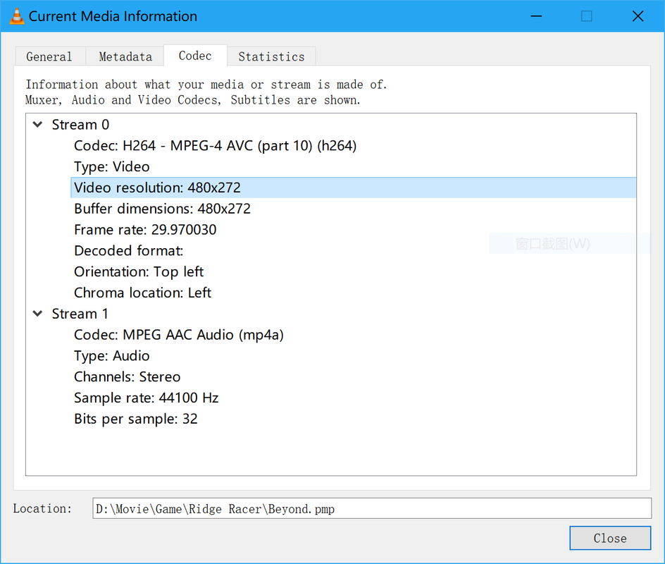The image size is (665, 564).
Task: Close the window with the X button
Action: coord(638,16)
